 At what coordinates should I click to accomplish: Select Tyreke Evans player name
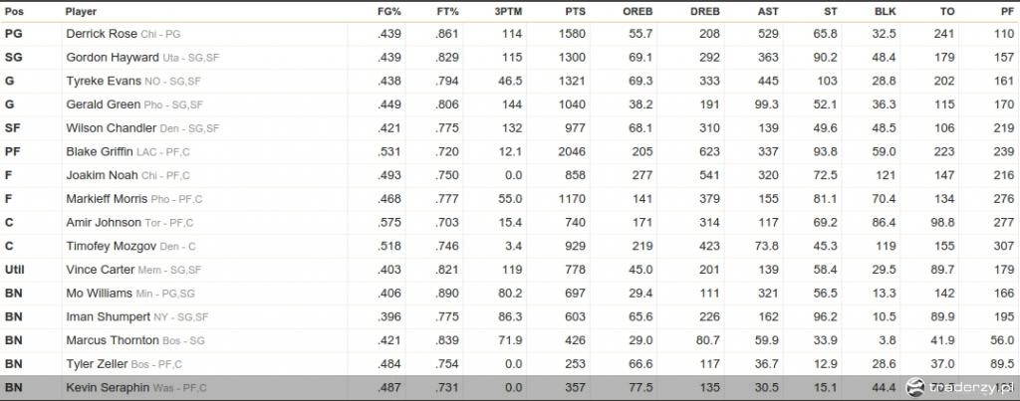coord(104,82)
